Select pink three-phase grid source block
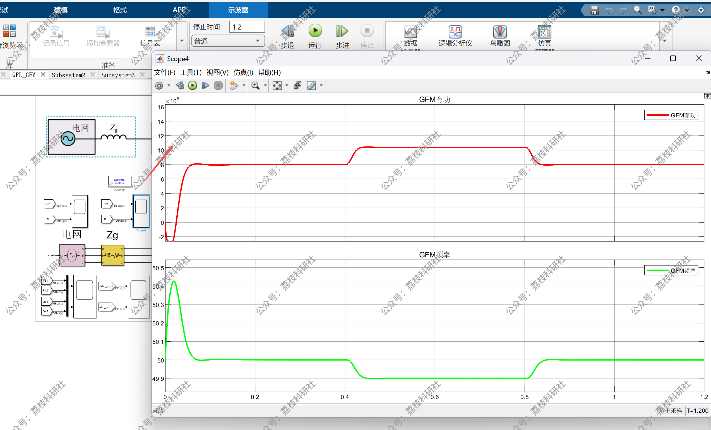 72,255
